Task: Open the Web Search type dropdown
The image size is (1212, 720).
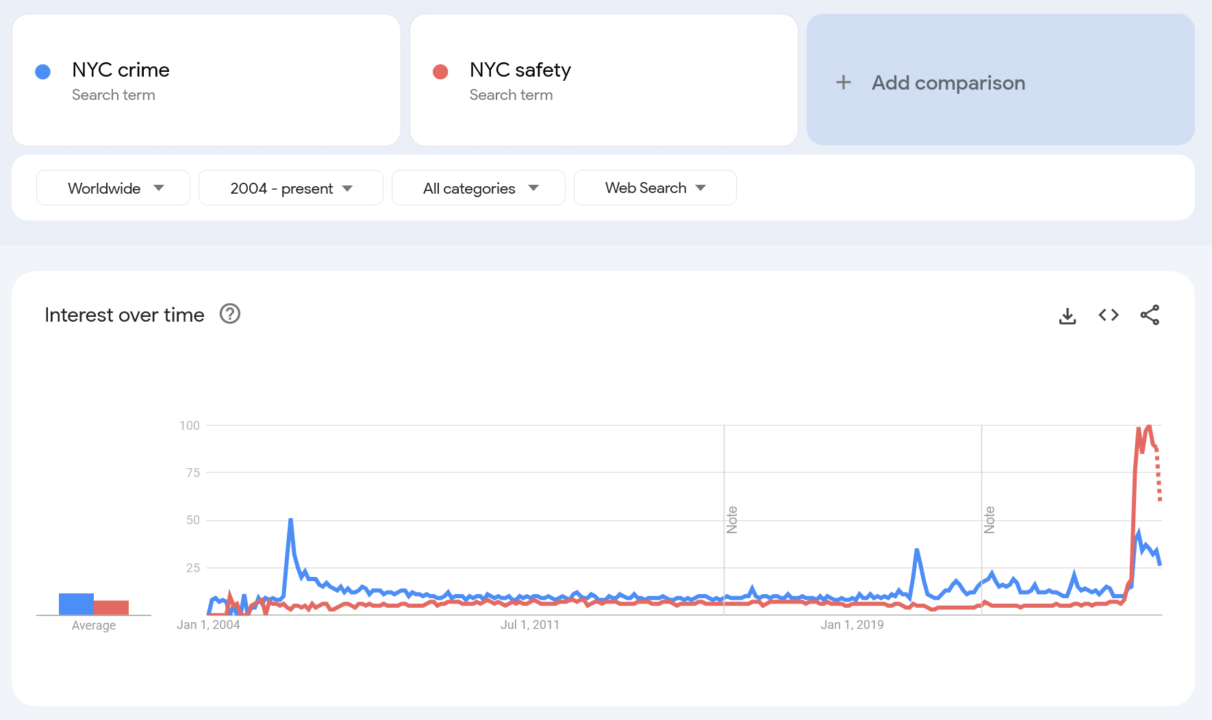Action: [x=655, y=188]
